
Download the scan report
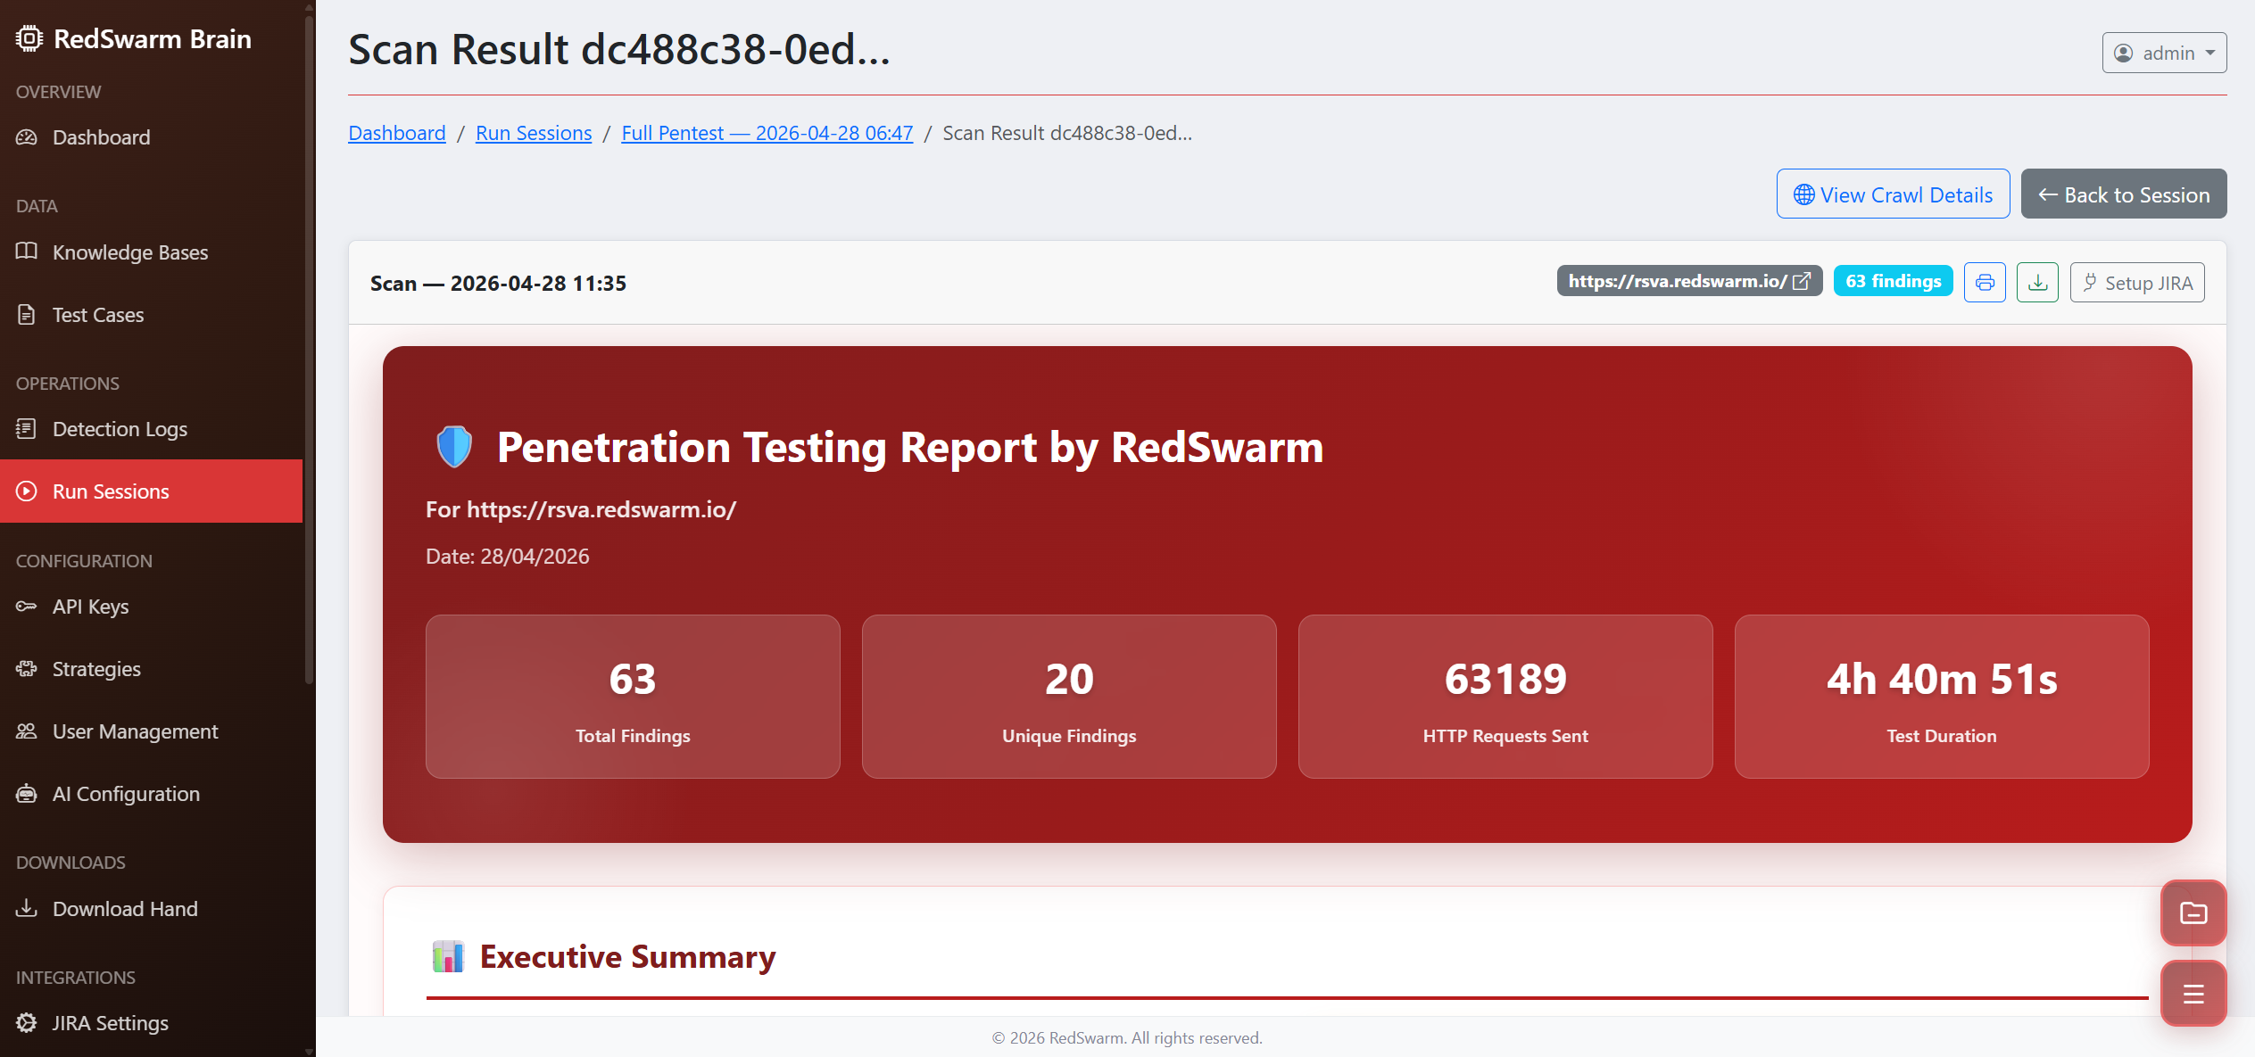click(x=2037, y=282)
